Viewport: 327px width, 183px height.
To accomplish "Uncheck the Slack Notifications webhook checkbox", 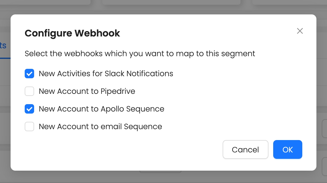I will [29, 74].
